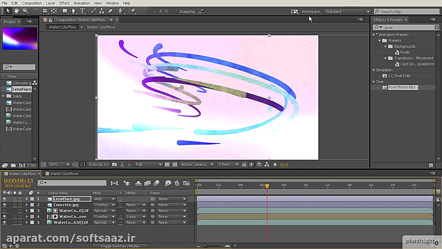
Task: Take a snapshot with camera icon
Action: (x=114, y=165)
